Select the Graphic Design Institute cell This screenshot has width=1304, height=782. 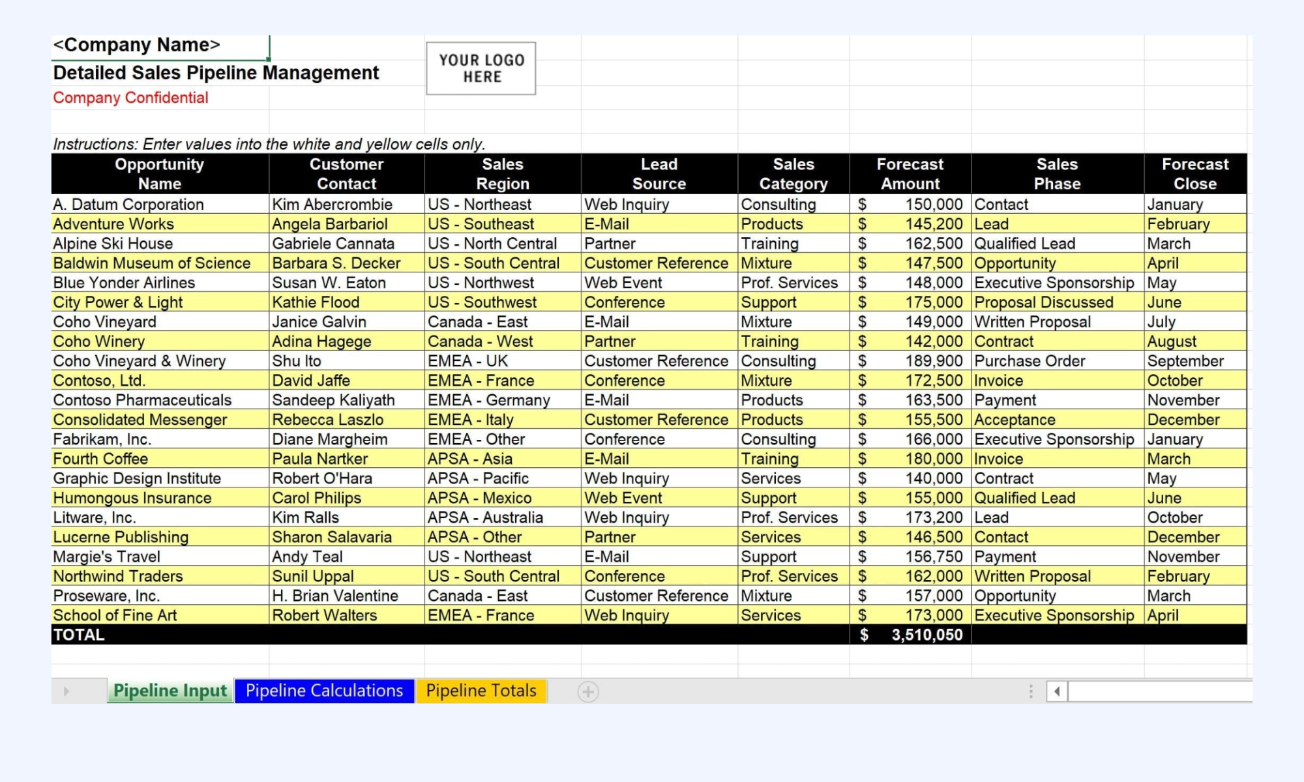pyautogui.click(x=160, y=478)
